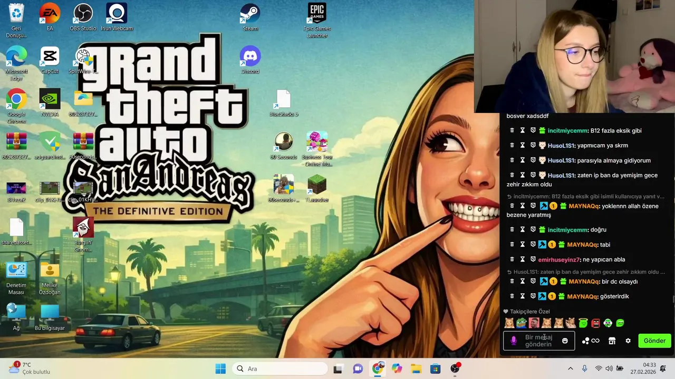Launch Iriun Webcam shortcut
This screenshot has width=675, height=379.
tap(117, 17)
